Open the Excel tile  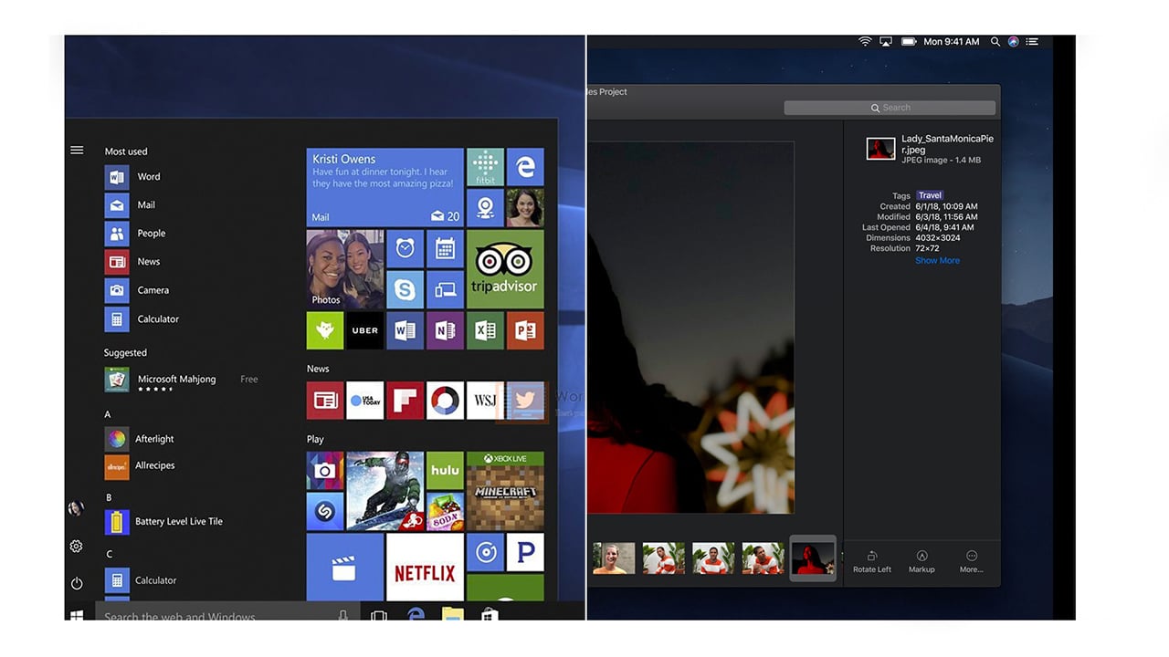click(485, 330)
